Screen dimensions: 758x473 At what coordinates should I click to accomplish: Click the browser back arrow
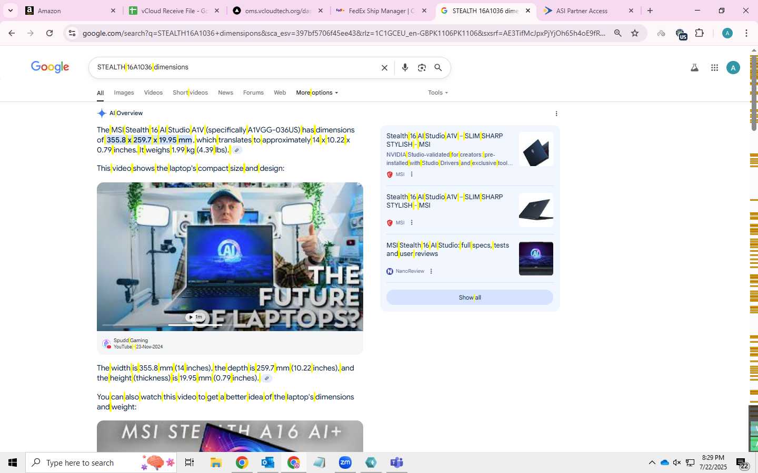12,33
